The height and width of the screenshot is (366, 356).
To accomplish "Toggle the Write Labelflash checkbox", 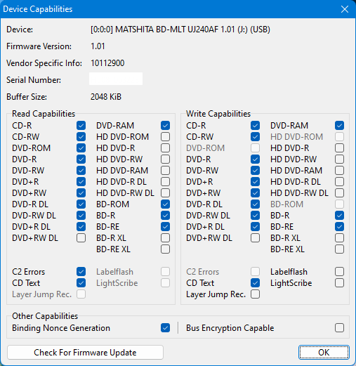I will click(339, 272).
